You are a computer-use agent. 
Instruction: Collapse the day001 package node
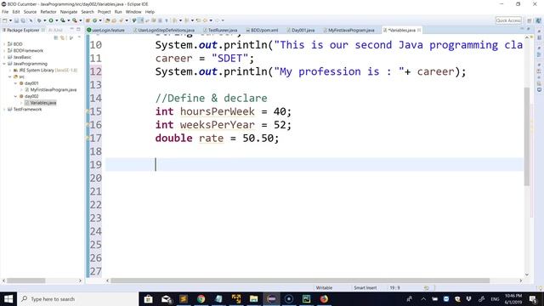pos(15,83)
